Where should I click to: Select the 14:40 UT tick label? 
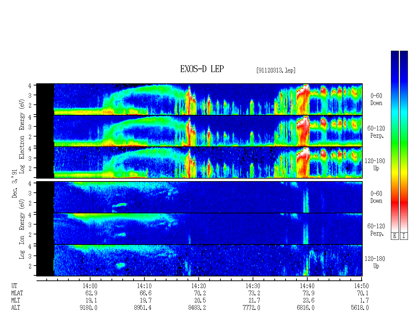(x=307, y=286)
